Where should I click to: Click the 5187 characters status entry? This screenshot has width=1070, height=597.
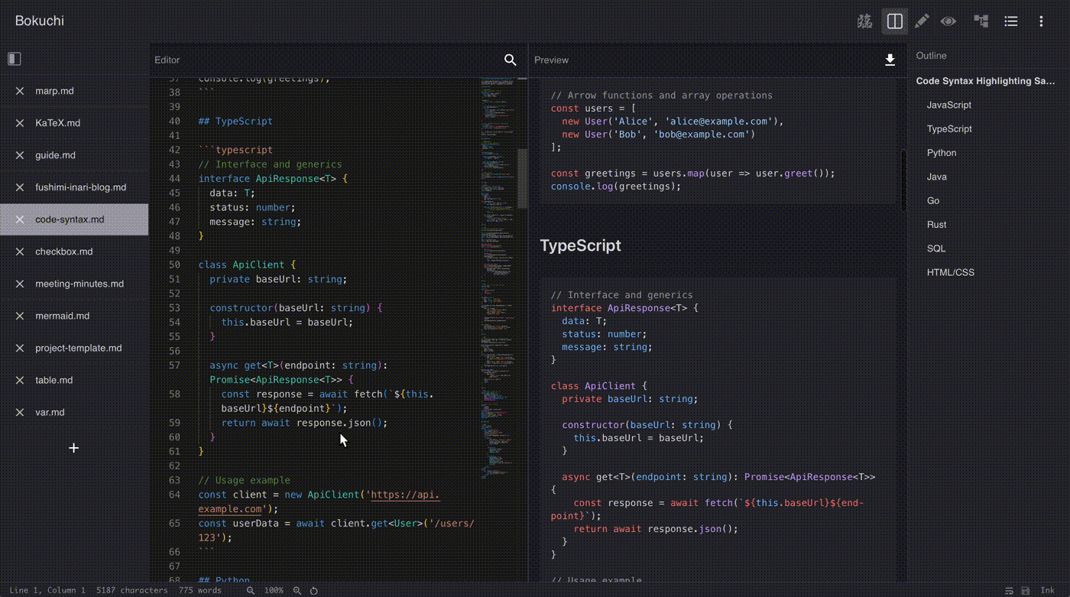pos(131,590)
